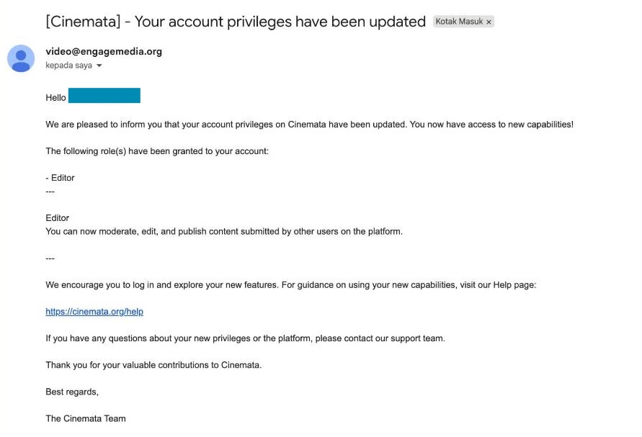Click the "Hello" greeting word
Image resolution: width=642 pixels, height=437 pixels.
[x=55, y=98]
